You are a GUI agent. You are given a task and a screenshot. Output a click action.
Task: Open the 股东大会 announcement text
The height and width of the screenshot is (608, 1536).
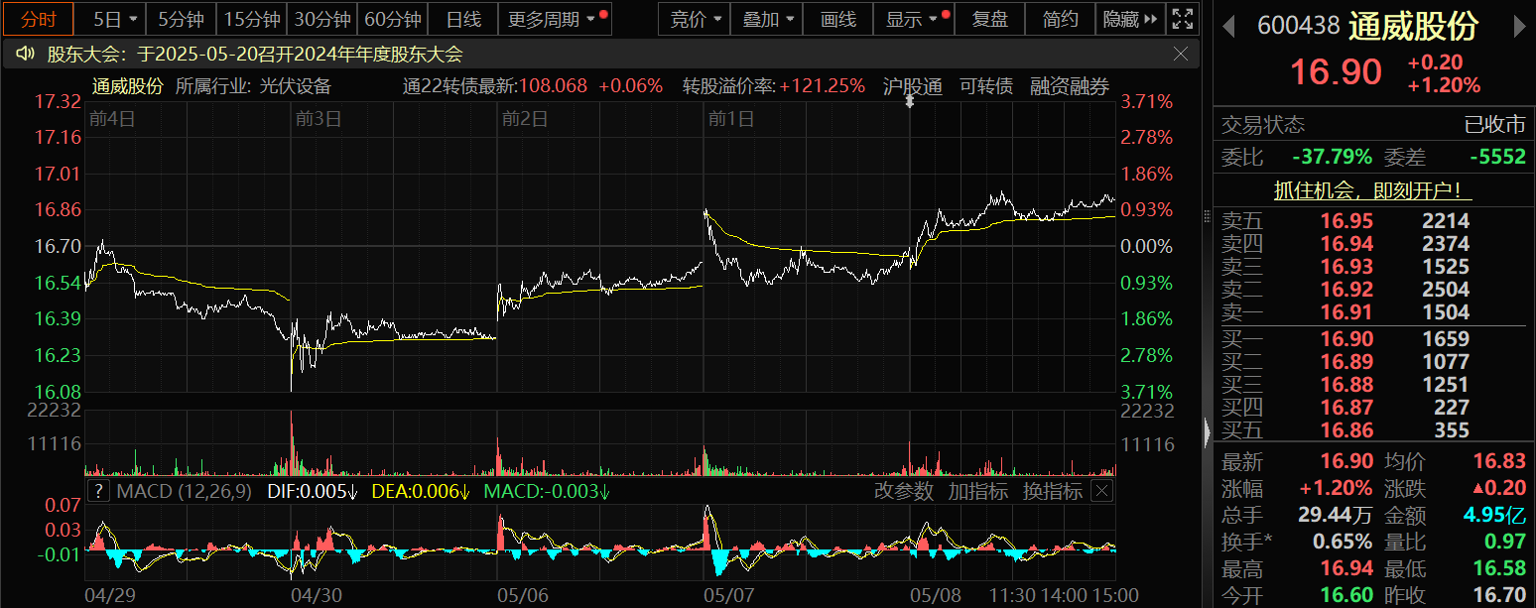point(254,55)
